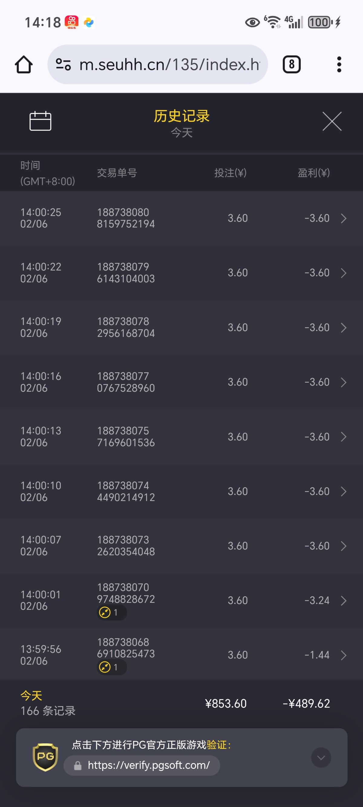Viewport: 363px width, 807px height.
Task: Tap the PG shield logo
Action: (45, 757)
